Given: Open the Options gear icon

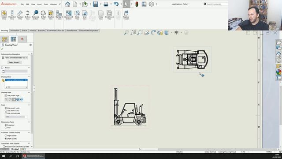Looking at the screenshot, I should tap(152, 4).
